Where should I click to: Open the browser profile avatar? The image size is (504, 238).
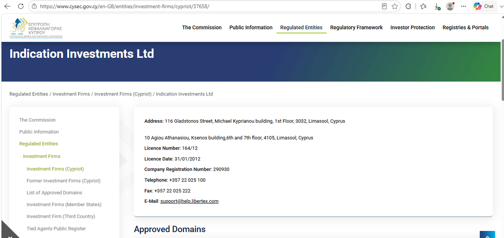pos(450,6)
